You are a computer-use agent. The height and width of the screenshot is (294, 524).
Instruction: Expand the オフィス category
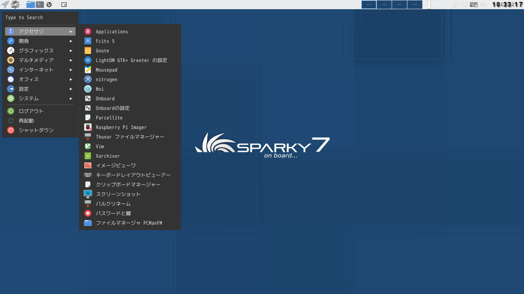[40, 79]
